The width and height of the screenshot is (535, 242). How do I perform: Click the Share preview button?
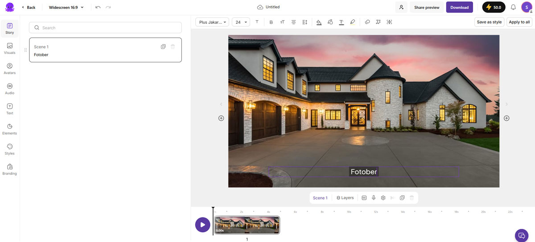(x=426, y=7)
